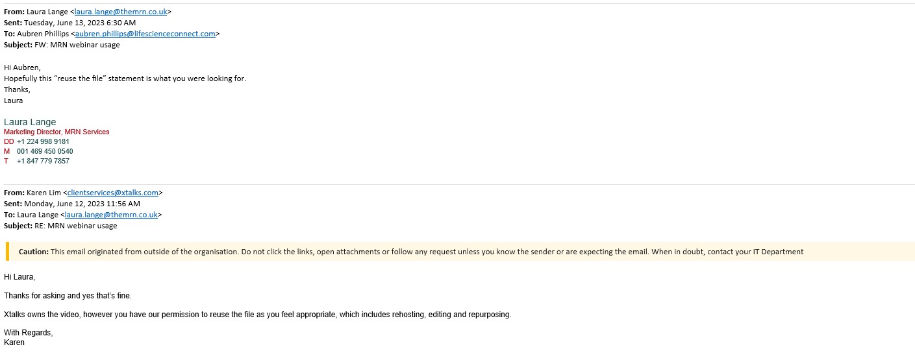Viewport: 915px width, 360px height.
Task: Click the "Hi Aubren," greeting line
Action: click(x=22, y=67)
